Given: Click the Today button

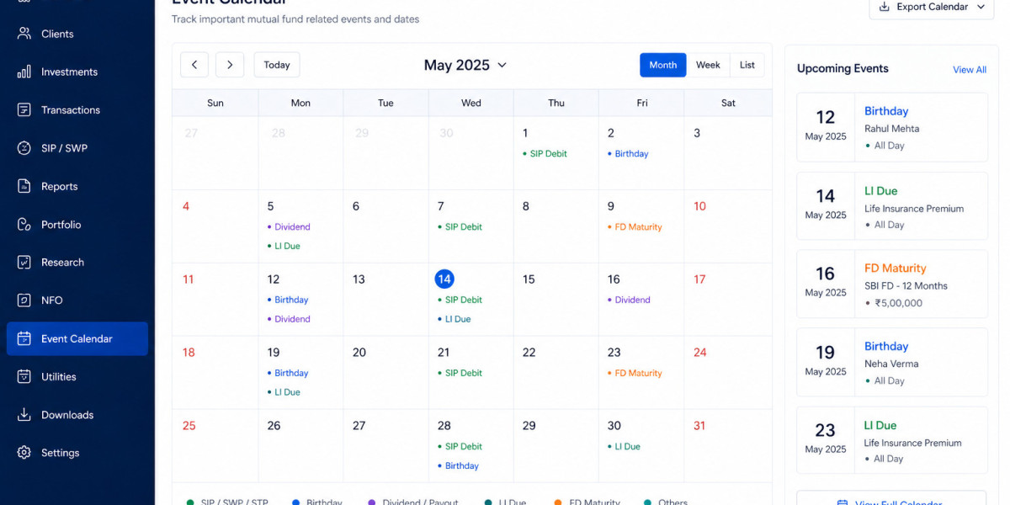Looking at the screenshot, I should click(x=277, y=65).
